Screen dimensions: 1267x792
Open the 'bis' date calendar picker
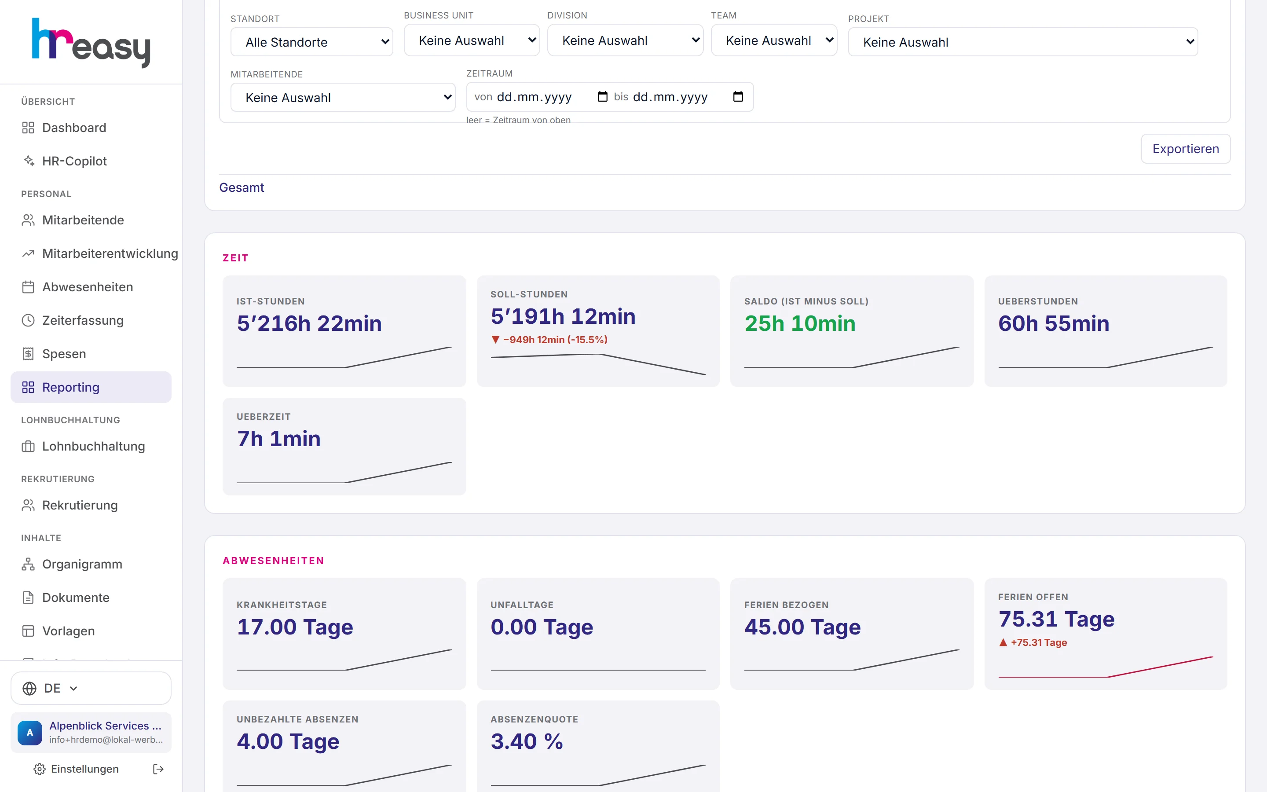[738, 96]
